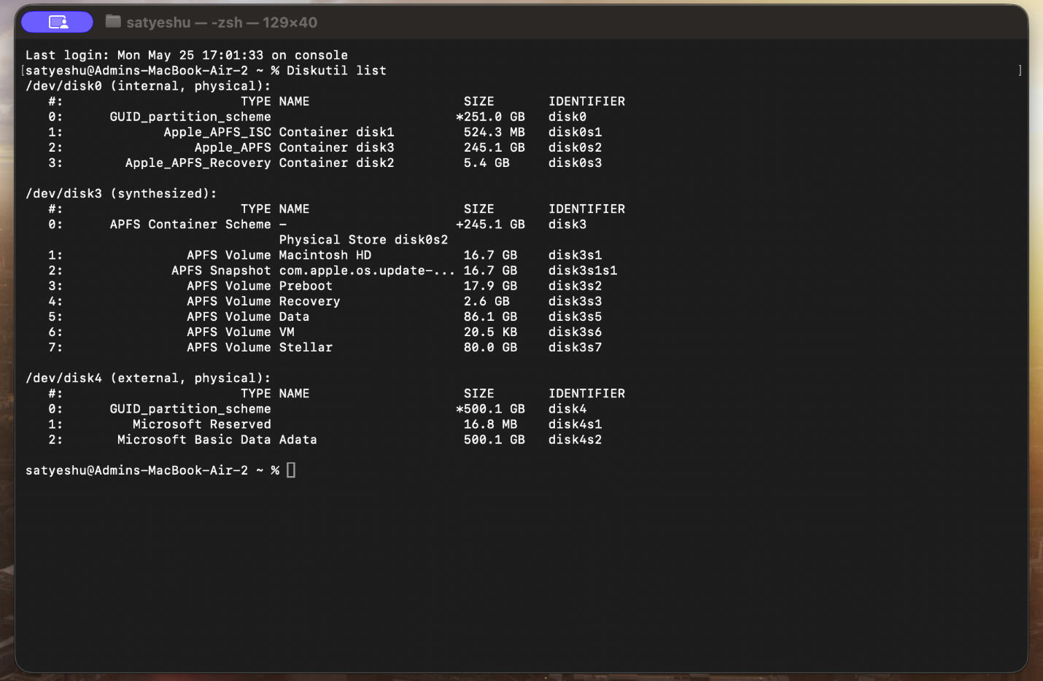
Task: Click 'APFS Container Scheme' entry
Action: point(190,224)
